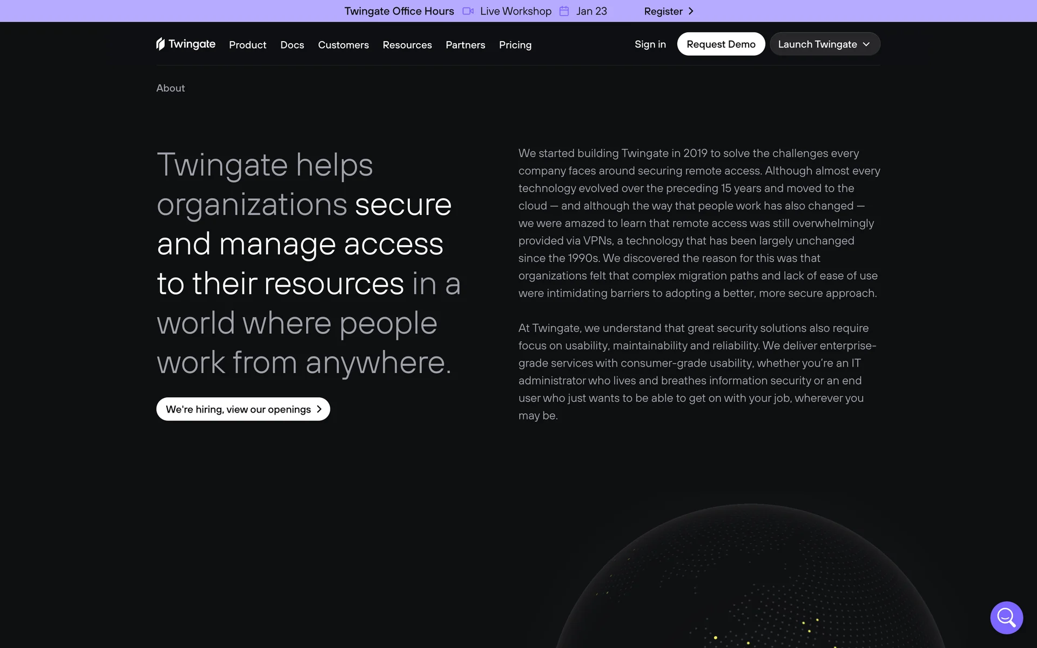1037x648 pixels.
Task: Click the video camera icon in banner
Action: pos(468,11)
